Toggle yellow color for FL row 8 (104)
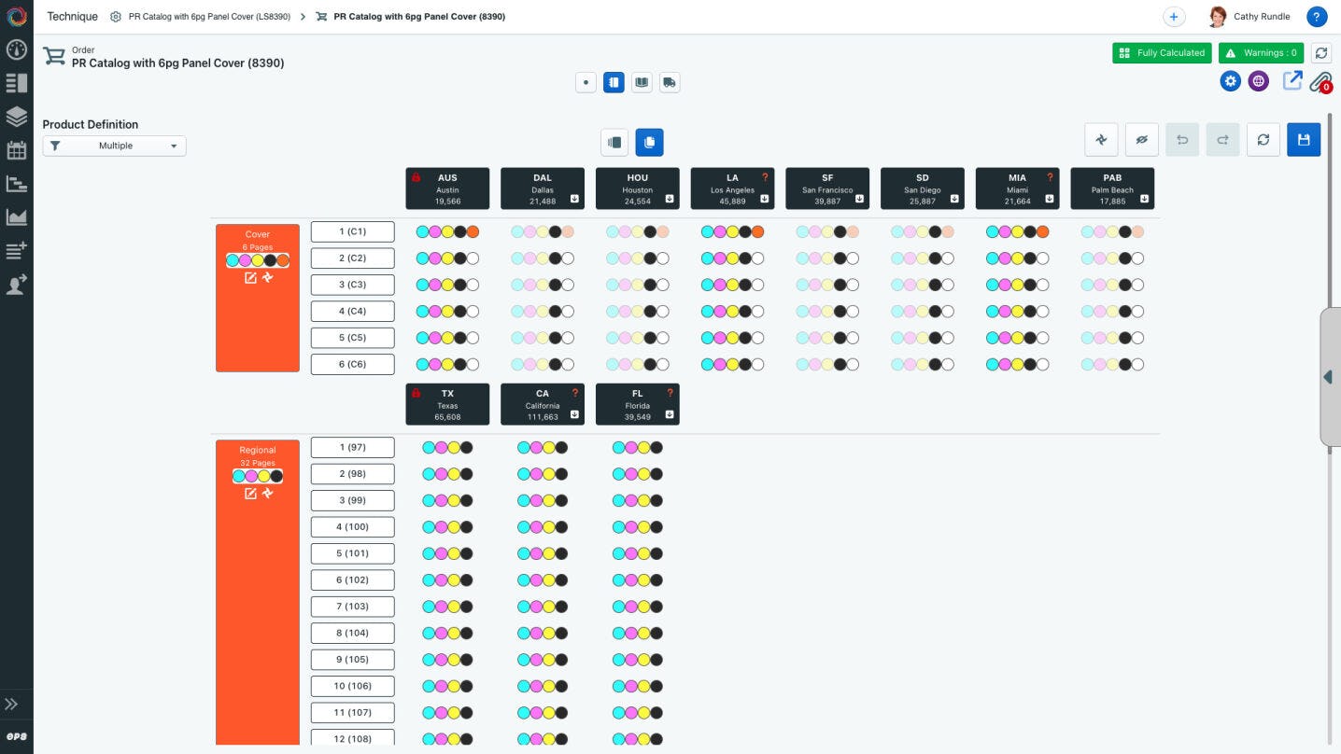Image resolution: width=1341 pixels, height=754 pixels. click(x=643, y=633)
